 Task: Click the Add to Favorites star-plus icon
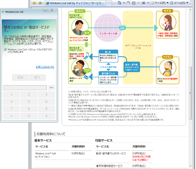click(40, 3)
